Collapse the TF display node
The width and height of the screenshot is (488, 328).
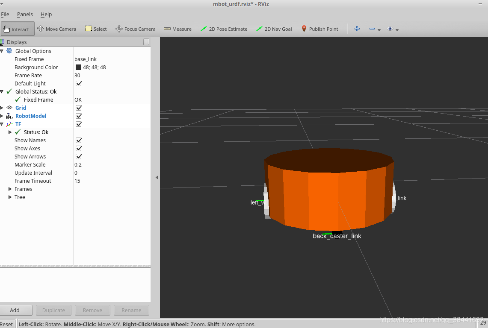point(2,124)
